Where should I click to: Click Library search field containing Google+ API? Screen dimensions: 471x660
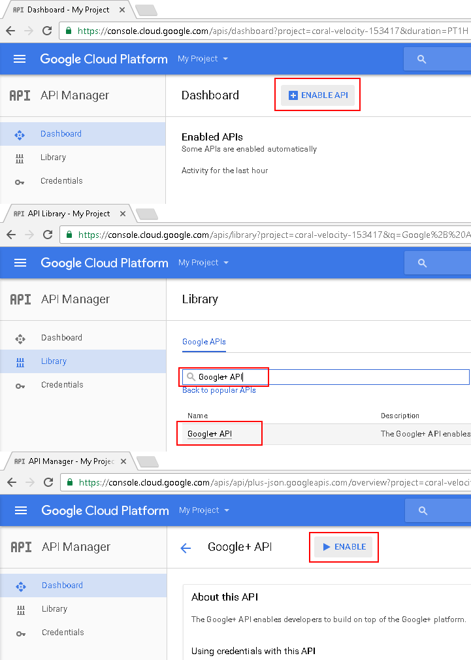click(x=326, y=376)
